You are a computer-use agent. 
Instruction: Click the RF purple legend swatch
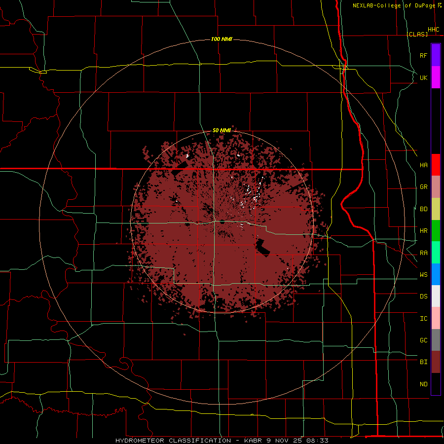pos(436,55)
